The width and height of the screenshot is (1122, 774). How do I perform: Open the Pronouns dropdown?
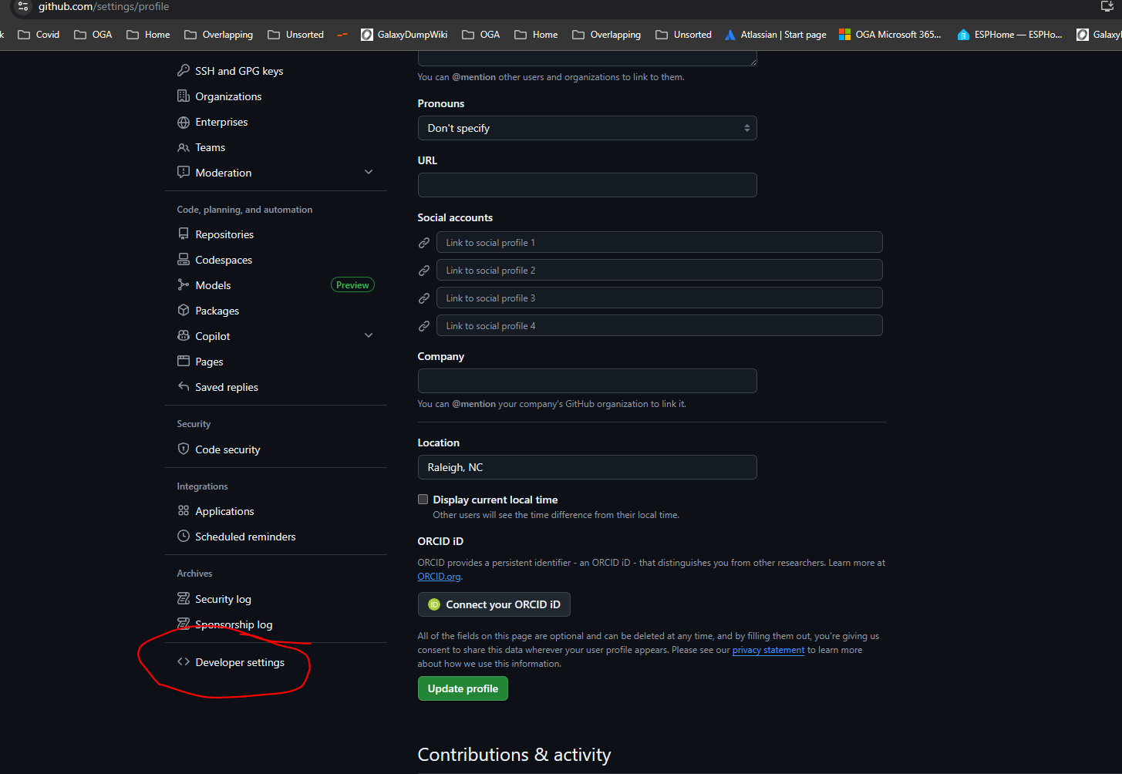[587, 128]
